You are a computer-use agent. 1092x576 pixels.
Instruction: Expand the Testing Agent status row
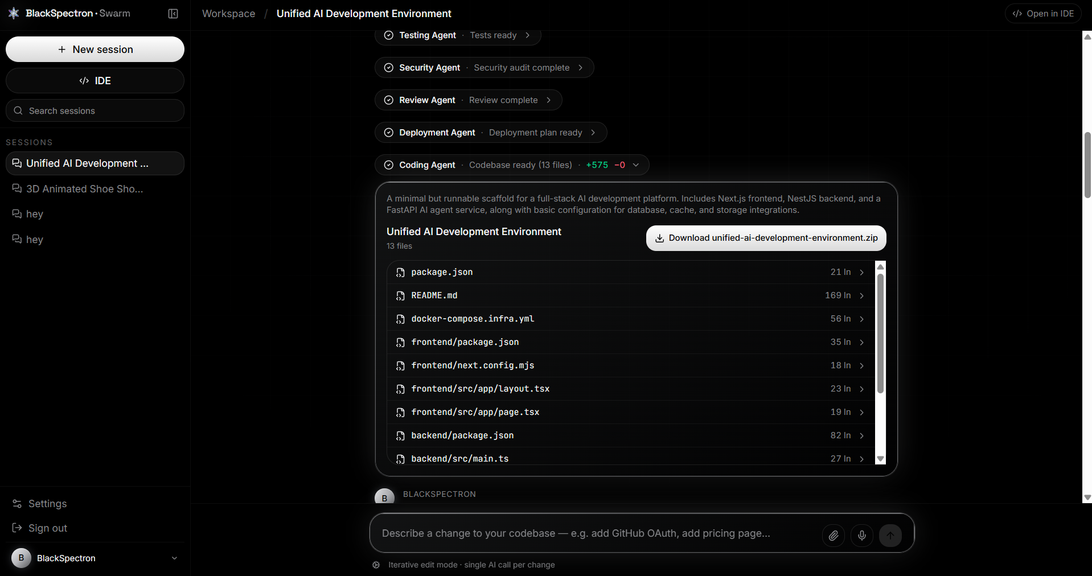click(x=458, y=35)
